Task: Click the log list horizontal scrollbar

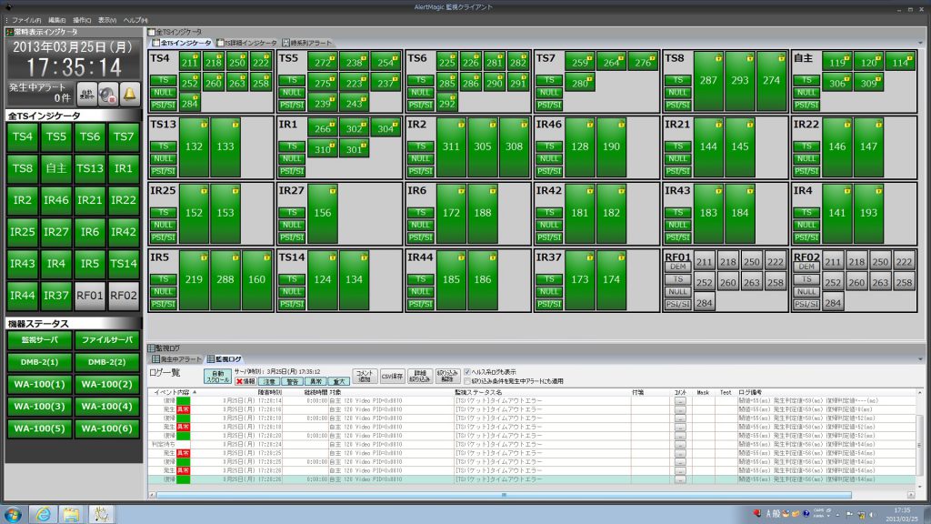Action: click(x=504, y=494)
